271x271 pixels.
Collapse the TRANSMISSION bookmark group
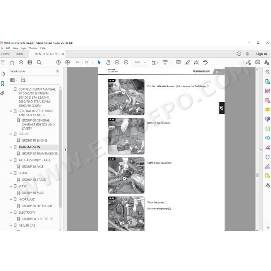coord(11,147)
